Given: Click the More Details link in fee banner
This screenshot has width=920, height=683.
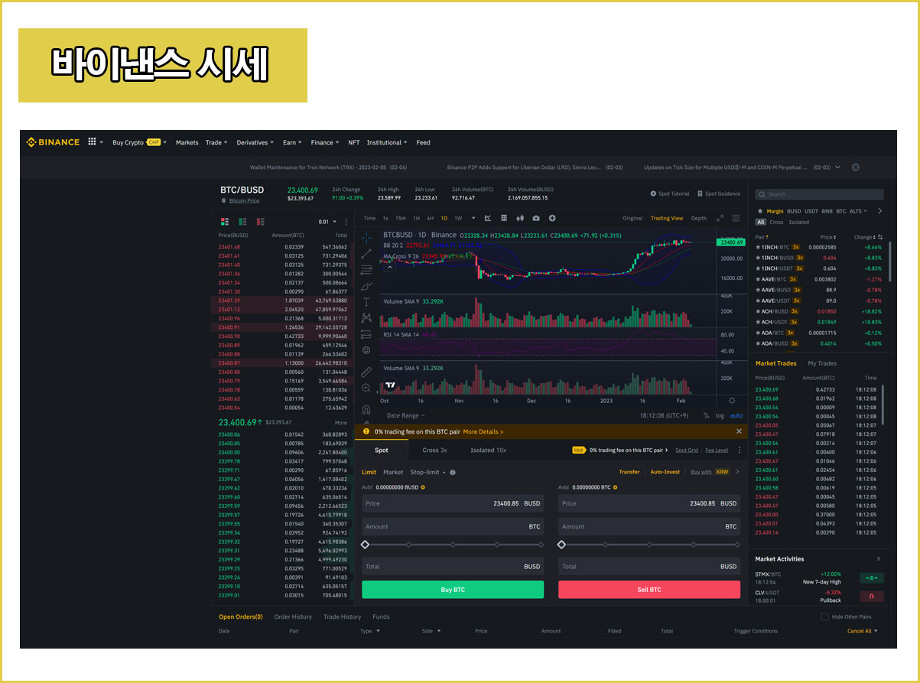Looking at the screenshot, I should (x=483, y=432).
